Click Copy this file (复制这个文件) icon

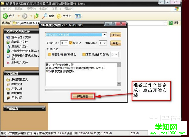pyautogui.click(x=8, y=47)
